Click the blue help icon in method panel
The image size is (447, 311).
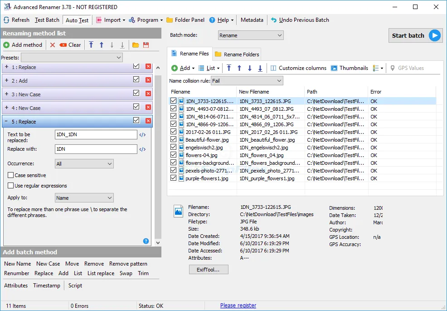pyautogui.click(x=146, y=242)
